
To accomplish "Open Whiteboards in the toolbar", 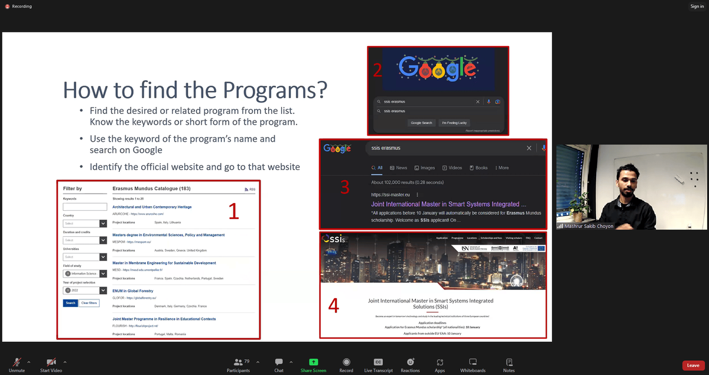I will pyautogui.click(x=473, y=362).
